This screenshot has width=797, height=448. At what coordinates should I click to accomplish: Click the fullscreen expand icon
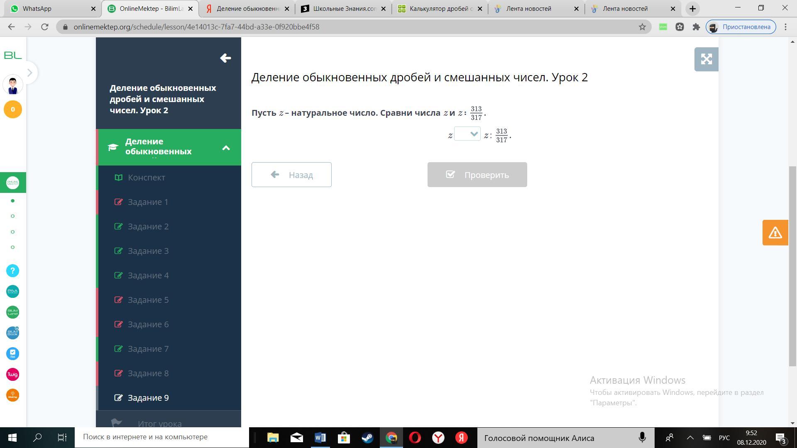(706, 59)
